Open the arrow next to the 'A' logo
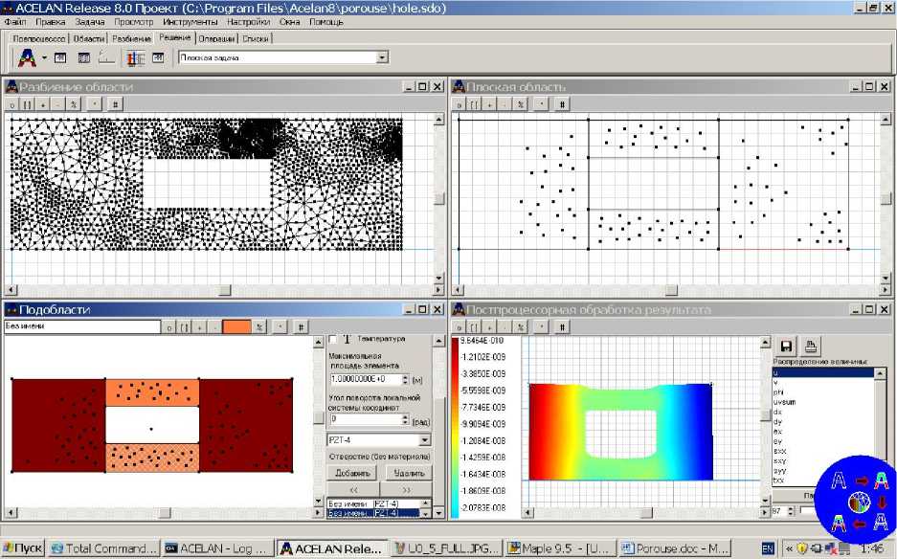This screenshot has width=897, height=559. click(44, 58)
